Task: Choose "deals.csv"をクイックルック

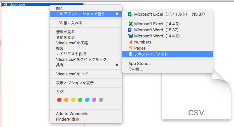Action: pos(86,59)
